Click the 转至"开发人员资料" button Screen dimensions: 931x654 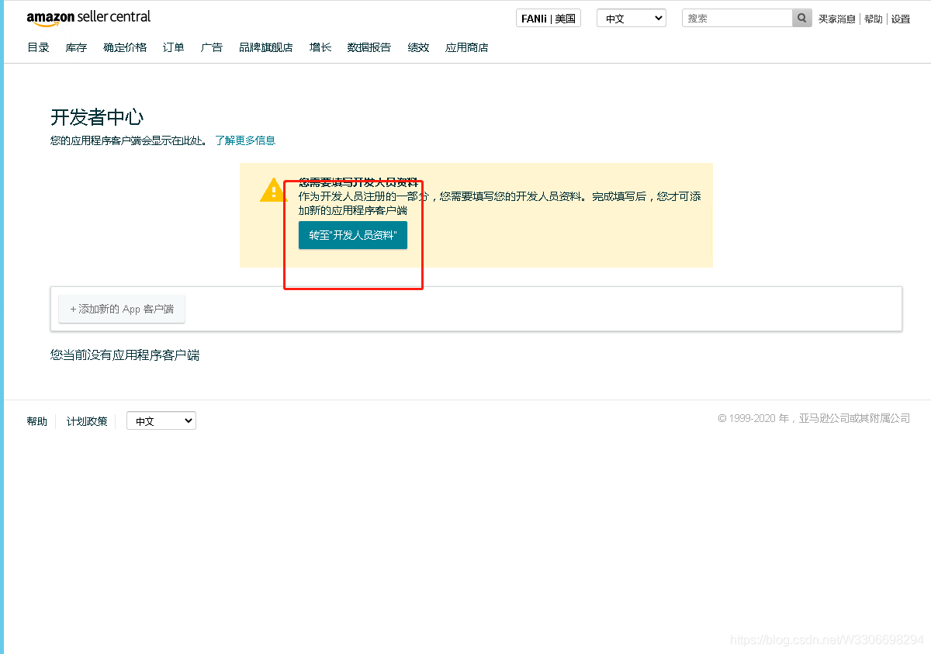[353, 235]
